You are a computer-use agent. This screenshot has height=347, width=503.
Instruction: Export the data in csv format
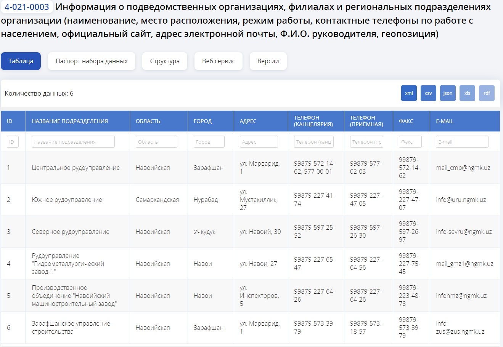click(428, 93)
